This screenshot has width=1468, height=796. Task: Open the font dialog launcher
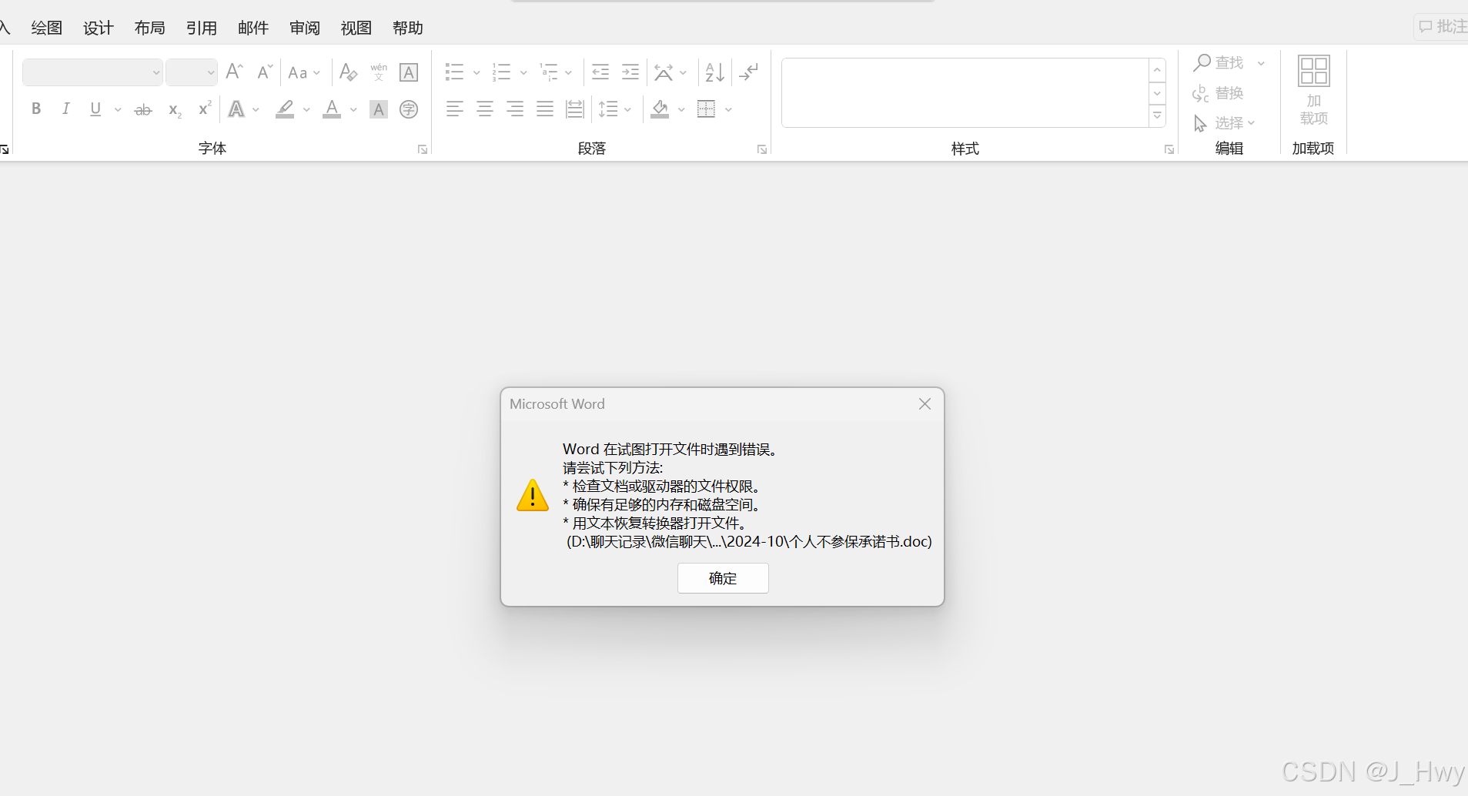[x=423, y=149]
